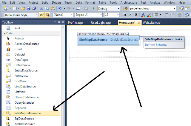The width and height of the screenshot is (191, 126).
Task: Toggle Underline formatting
Action: tap(136, 15)
